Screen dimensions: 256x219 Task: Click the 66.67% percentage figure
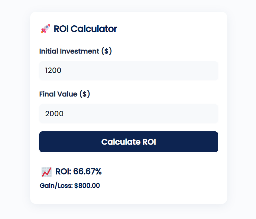tap(87, 172)
